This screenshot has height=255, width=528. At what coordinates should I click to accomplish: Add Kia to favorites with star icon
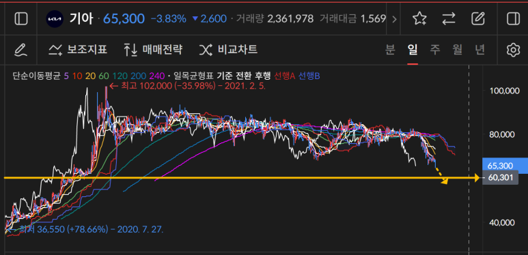419,19
